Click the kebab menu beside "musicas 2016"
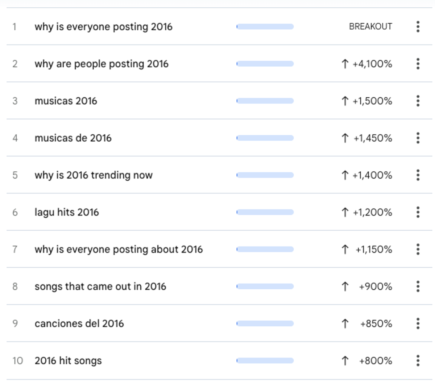435x381 pixels. tap(418, 101)
